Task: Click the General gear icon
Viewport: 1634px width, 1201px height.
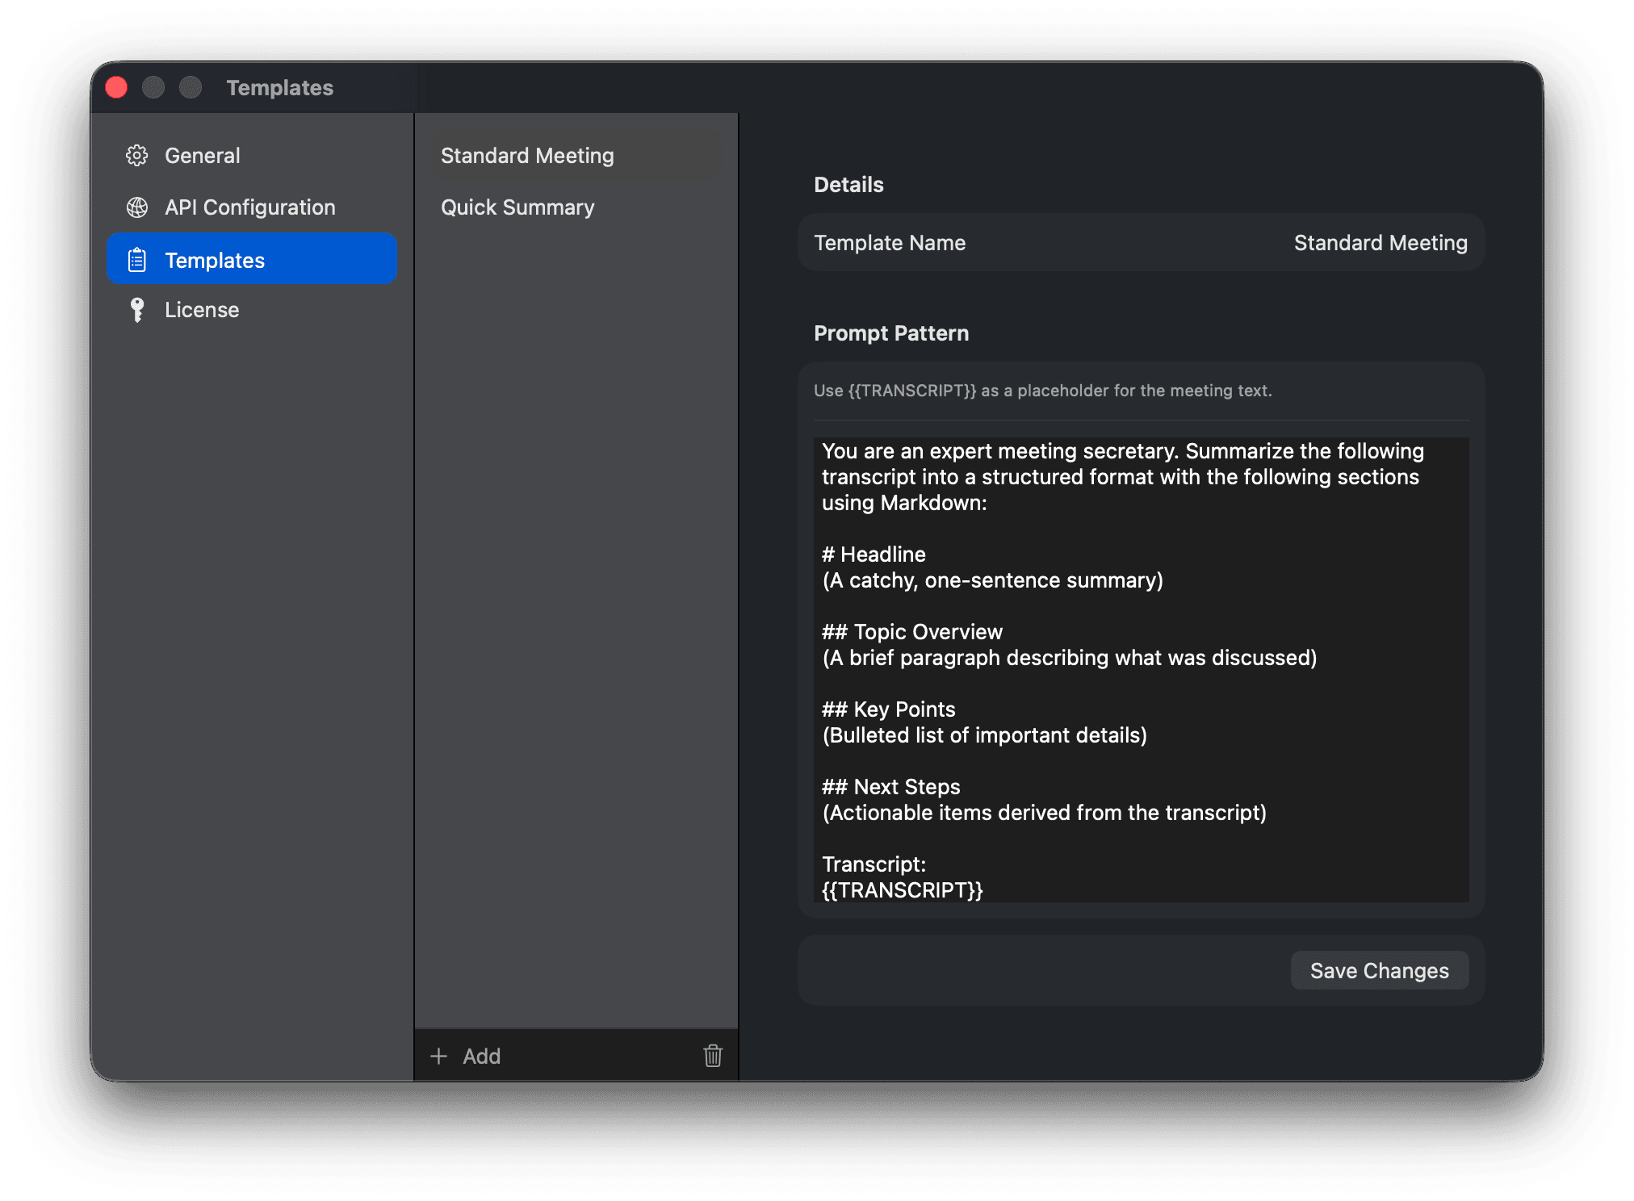Action: tap(137, 155)
